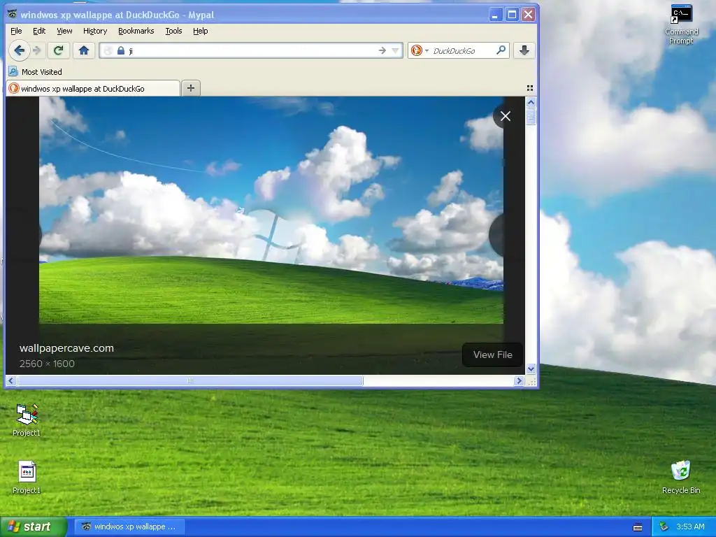The height and width of the screenshot is (537, 716).
Task: Click the lock icon in address bar
Action: pyautogui.click(x=120, y=50)
